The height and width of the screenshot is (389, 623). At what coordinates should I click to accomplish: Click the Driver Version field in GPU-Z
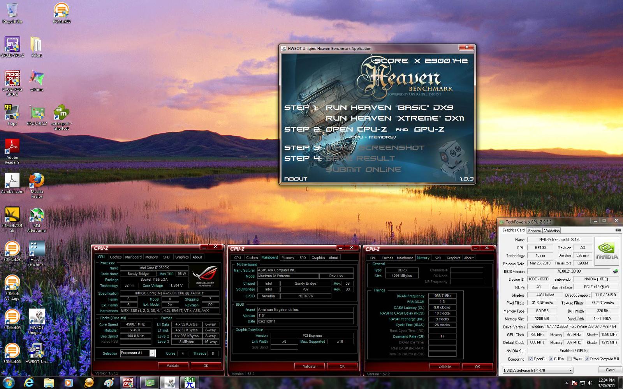click(573, 327)
